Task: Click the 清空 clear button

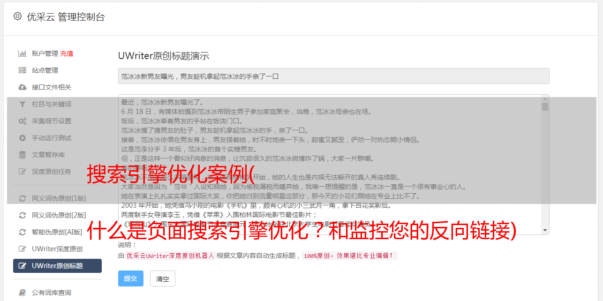Action: click(x=163, y=278)
